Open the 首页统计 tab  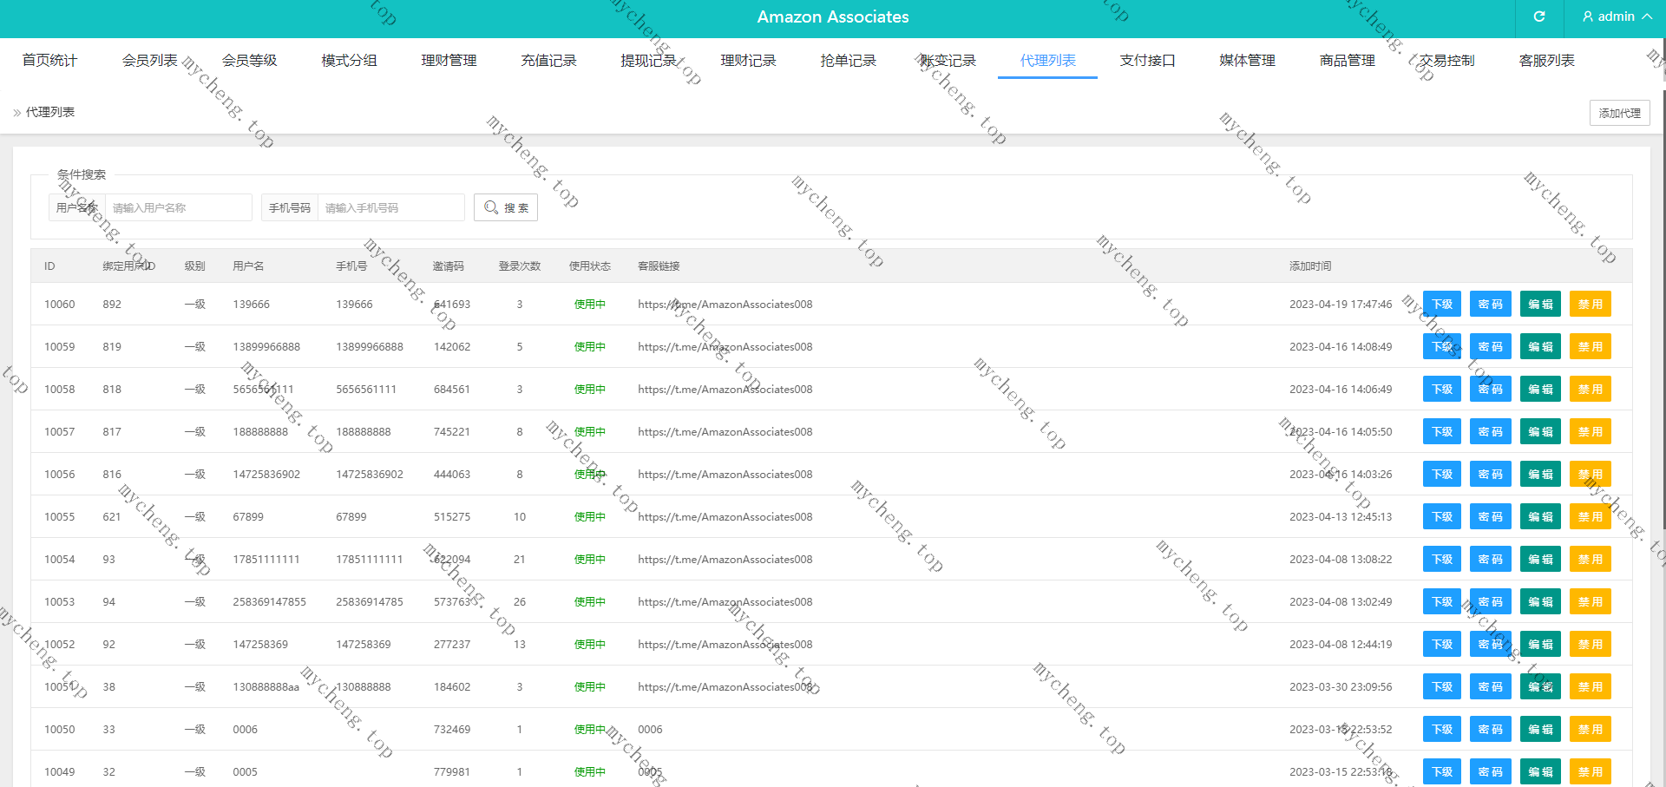tap(49, 60)
